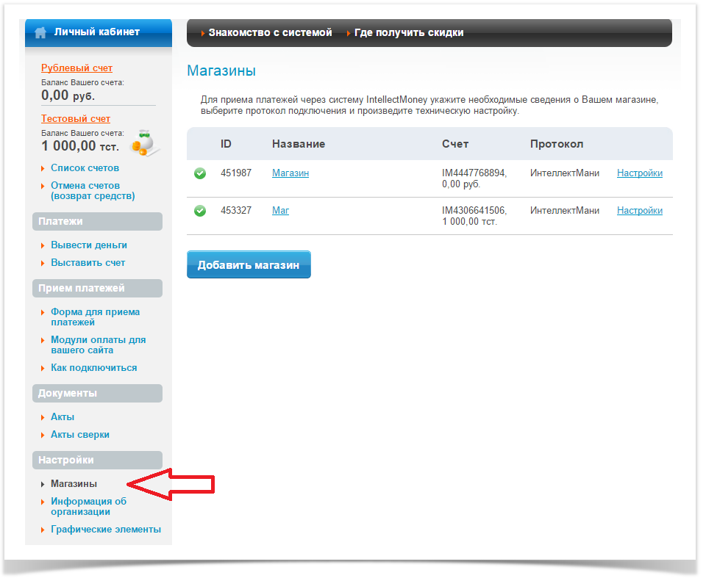The height and width of the screenshot is (581, 706).
Task: Open the shop named Маг
Action: 280,210
